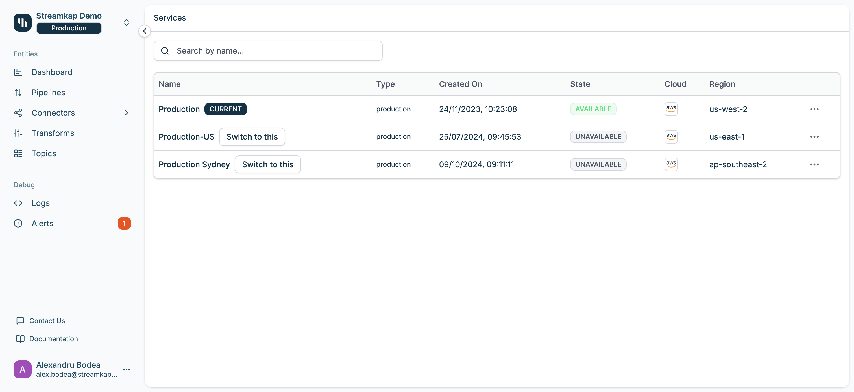Click the Alerts notification badge

click(124, 223)
